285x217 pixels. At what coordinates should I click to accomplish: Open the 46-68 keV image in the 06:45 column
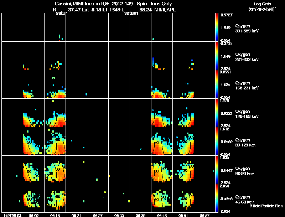click(162, 198)
